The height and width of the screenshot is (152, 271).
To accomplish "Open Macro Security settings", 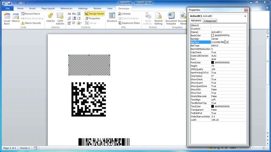I will coord(31,23).
